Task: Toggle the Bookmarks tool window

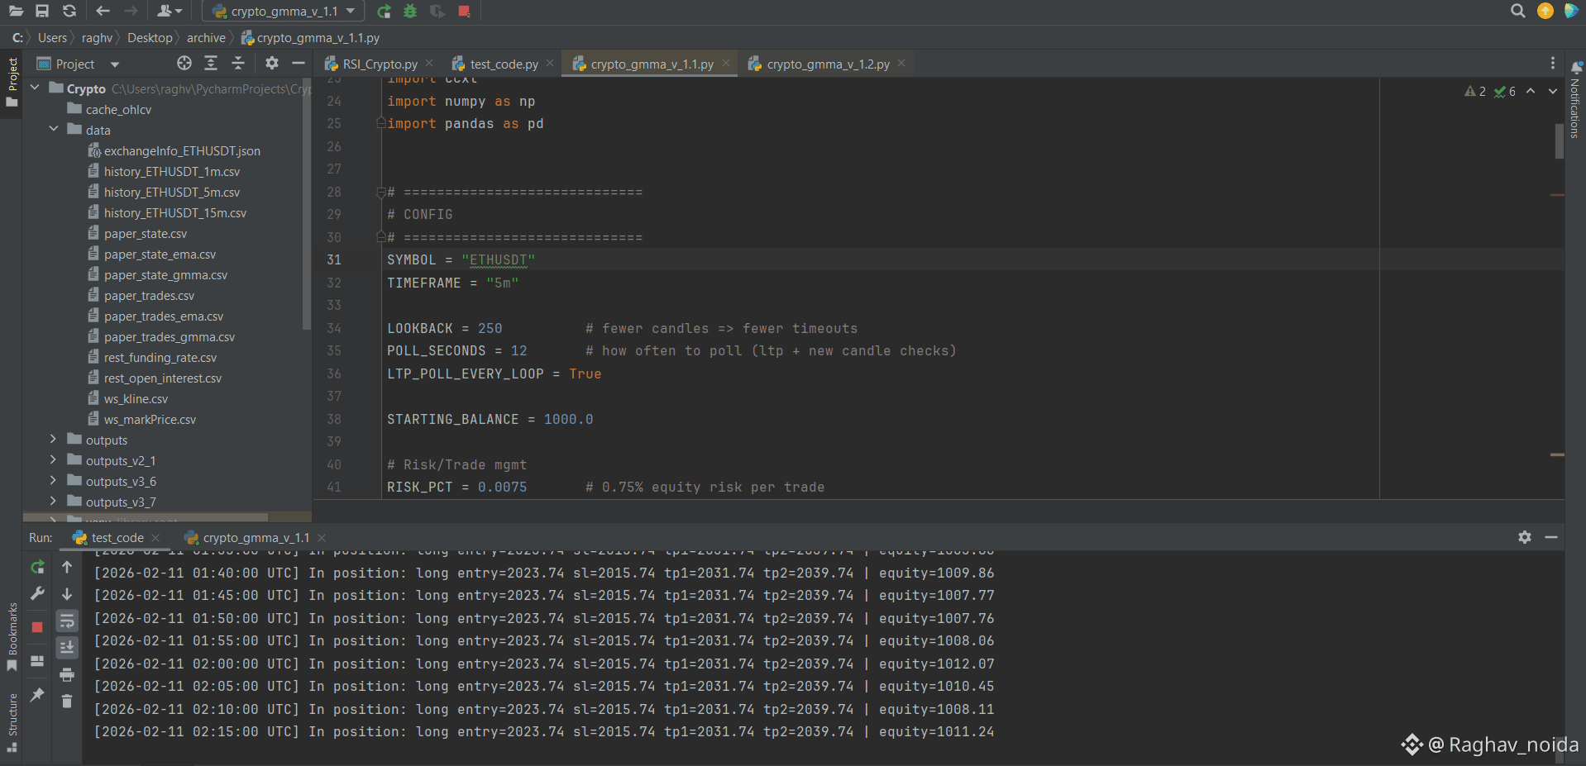Action: click(x=12, y=636)
